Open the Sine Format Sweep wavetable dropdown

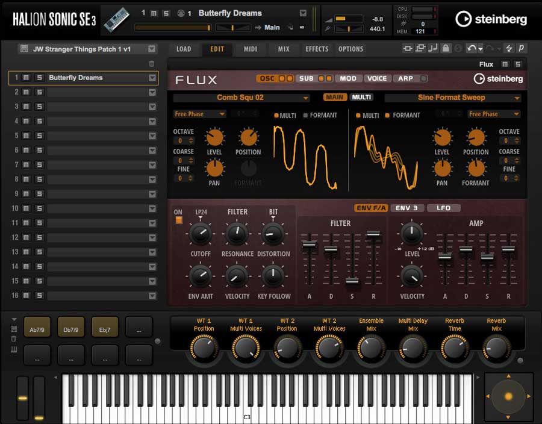coord(517,98)
